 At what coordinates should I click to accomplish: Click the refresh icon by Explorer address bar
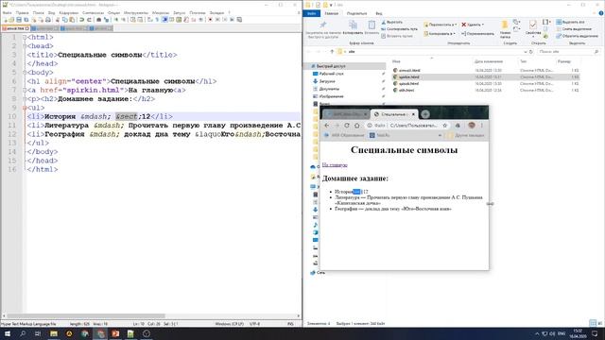click(531, 52)
